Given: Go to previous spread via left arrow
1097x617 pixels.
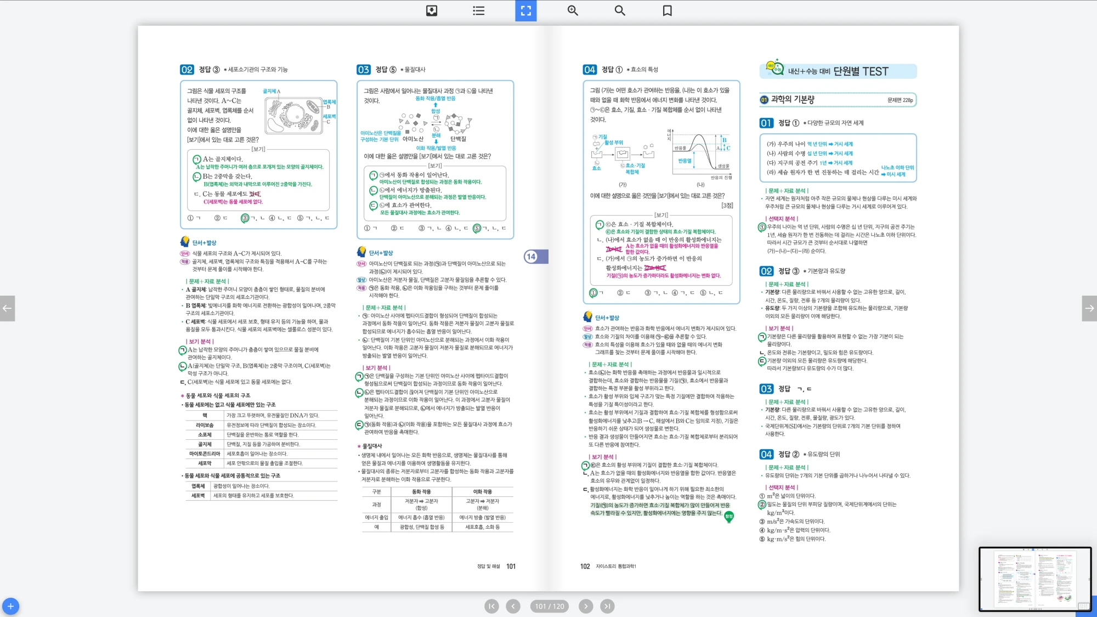Looking at the screenshot, I should pyautogui.click(x=7, y=308).
